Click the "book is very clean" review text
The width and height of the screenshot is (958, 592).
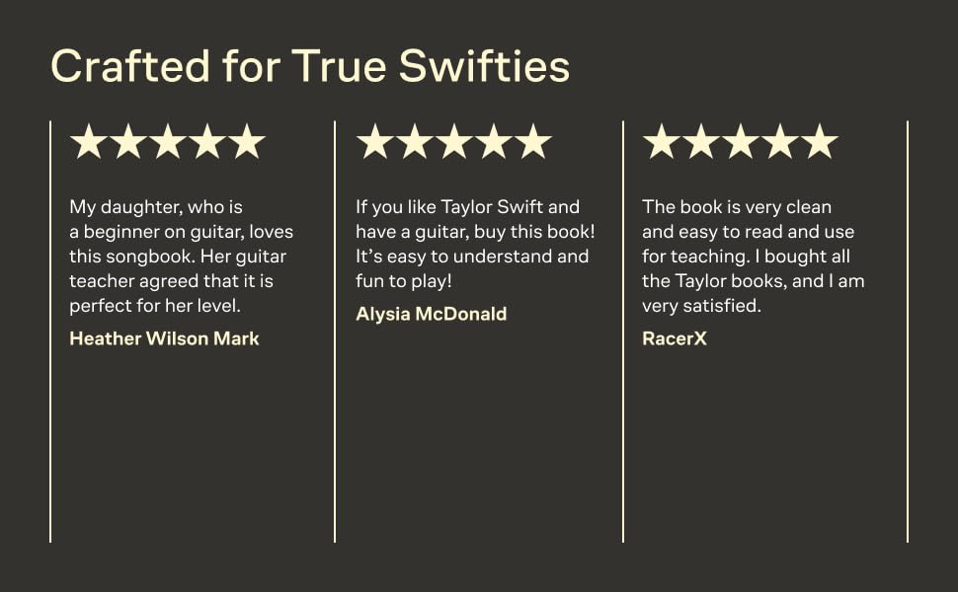tap(753, 257)
